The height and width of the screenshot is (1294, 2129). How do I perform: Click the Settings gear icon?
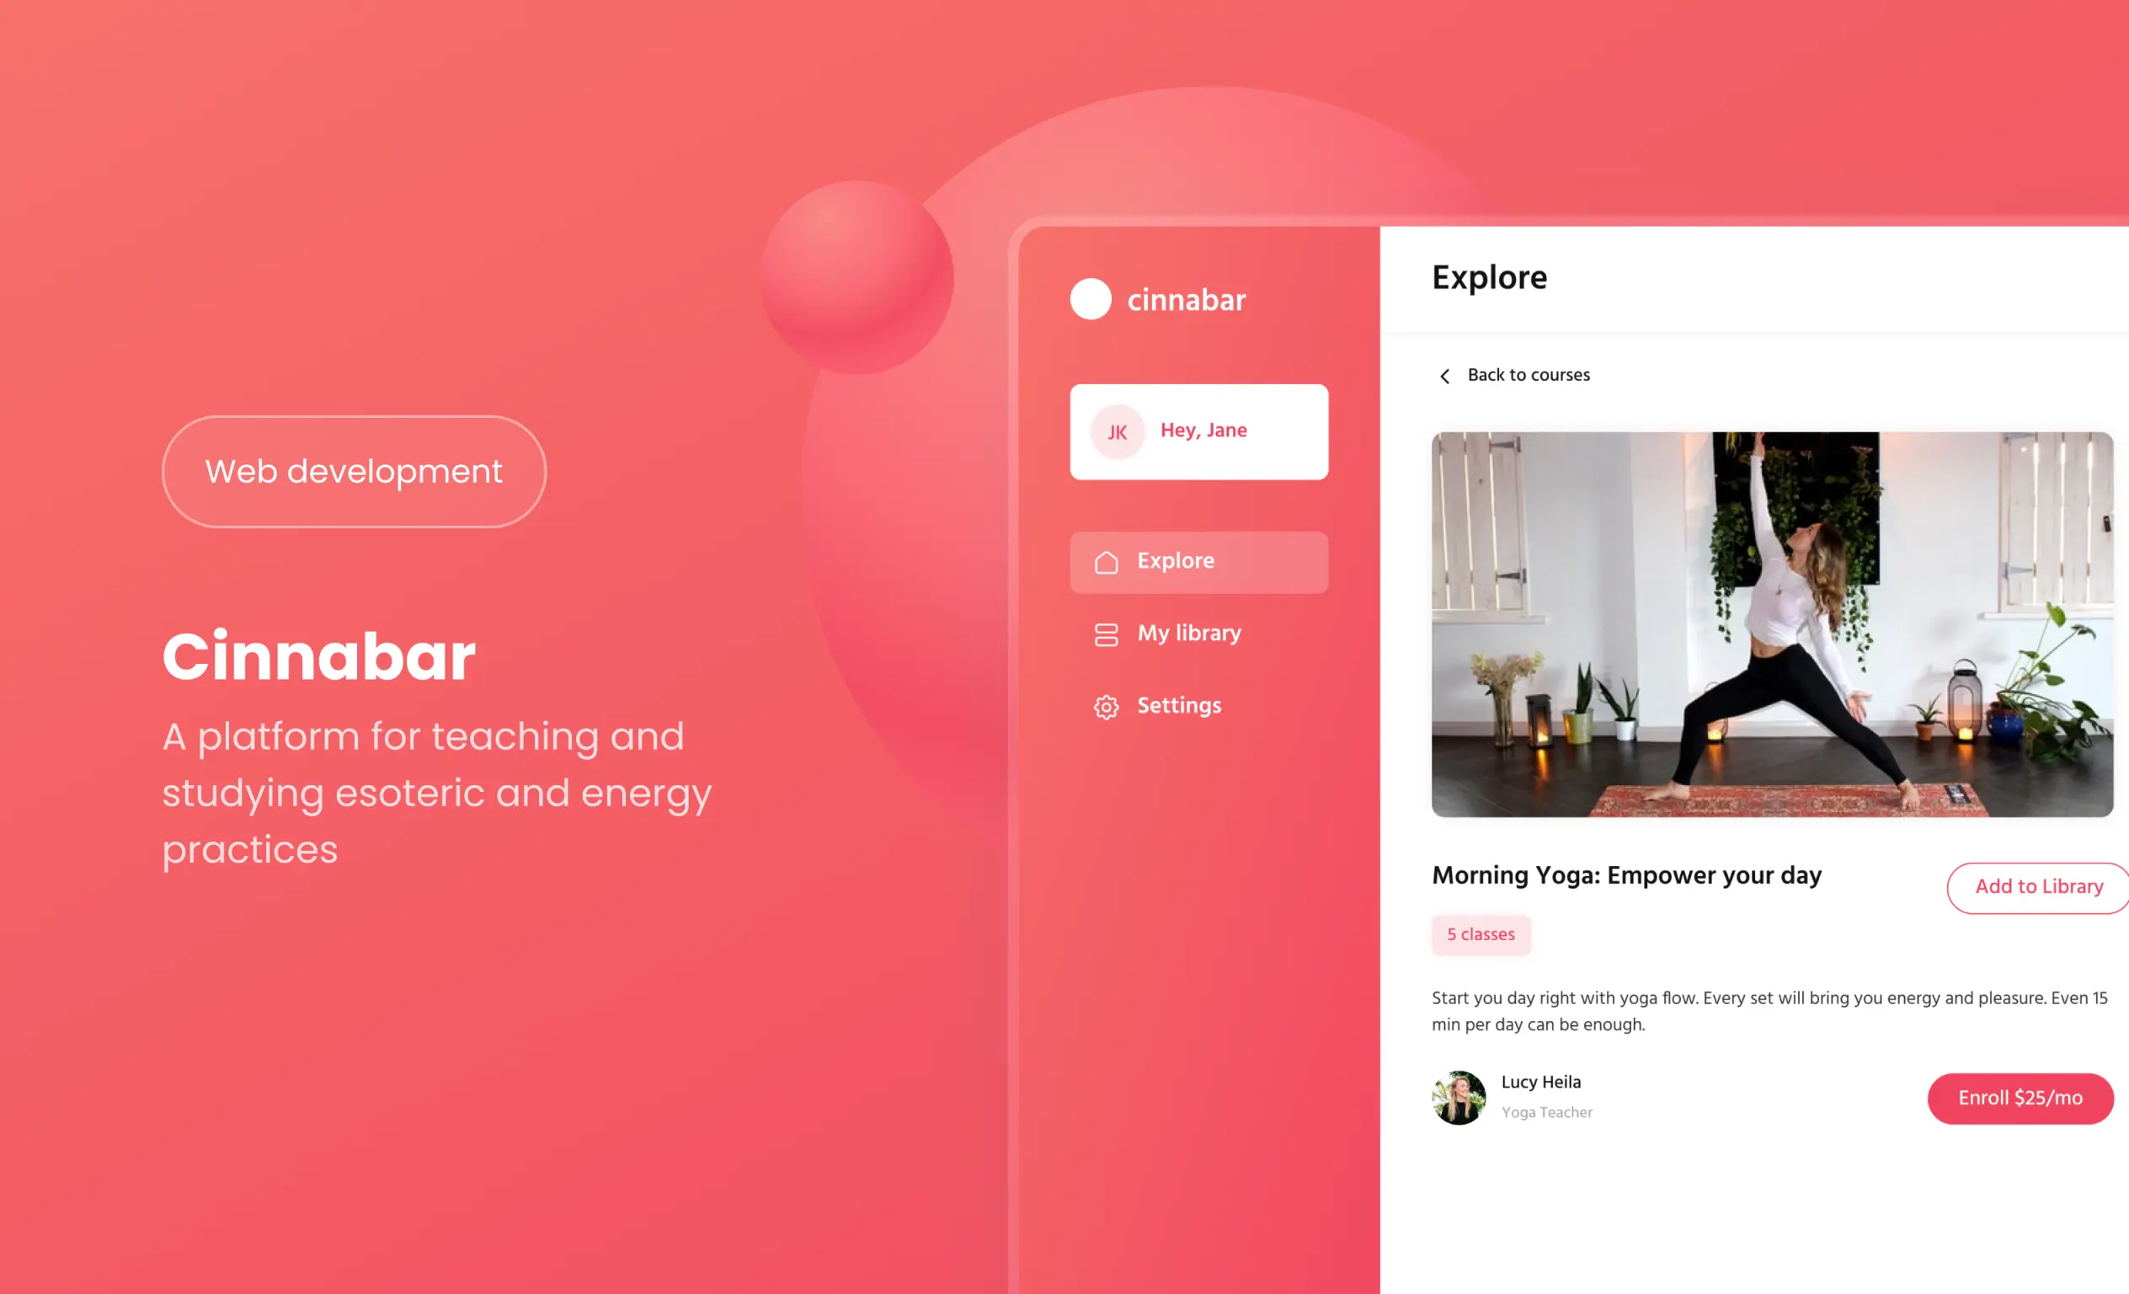[x=1104, y=704]
